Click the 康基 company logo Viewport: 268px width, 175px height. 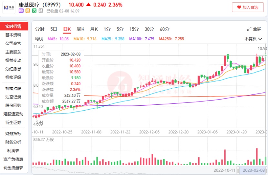(9, 7)
